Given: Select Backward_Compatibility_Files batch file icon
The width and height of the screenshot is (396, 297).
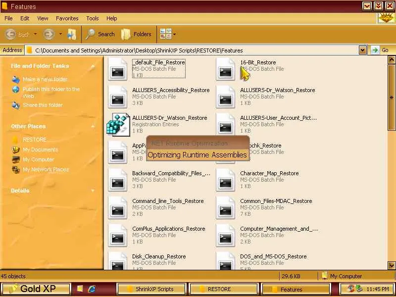Looking at the screenshot, I should [118, 180].
